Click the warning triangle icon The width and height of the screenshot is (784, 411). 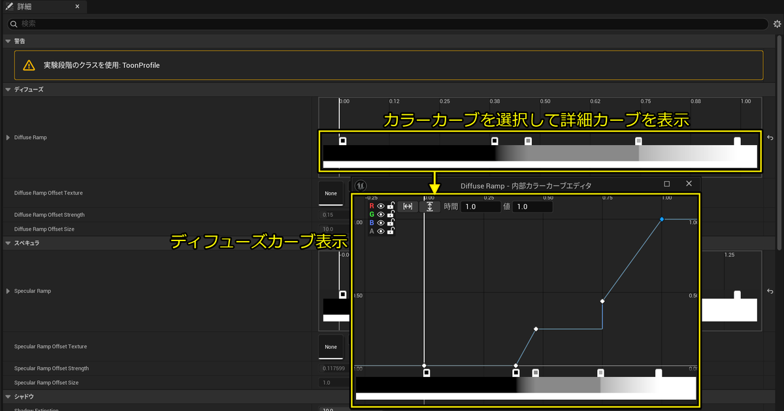[29, 65]
